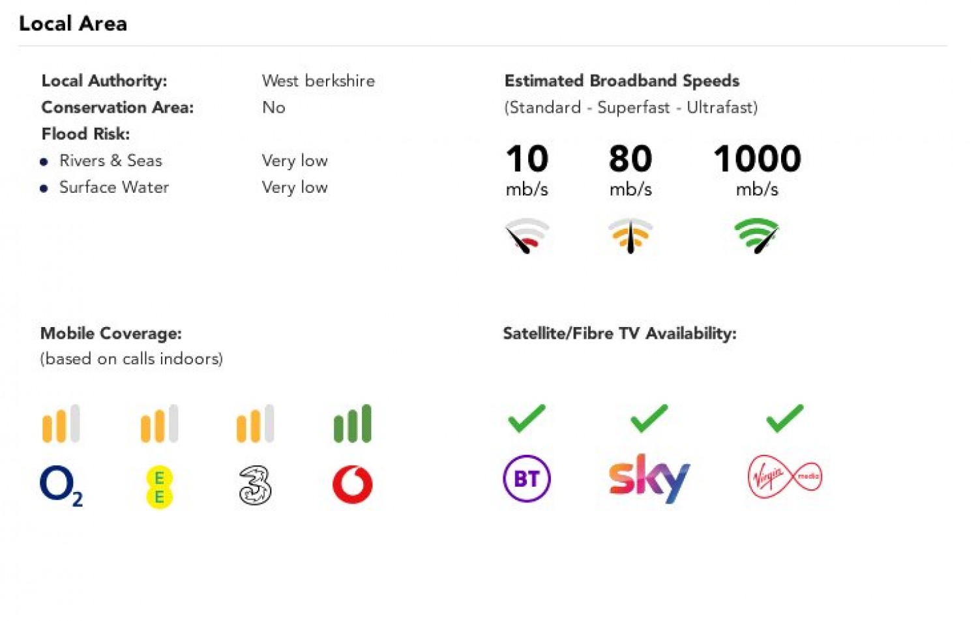Image resolution: width=978 pixels, height=621 pixels.
Task: Click the purple BT logo
Action: tap(527, 478)
